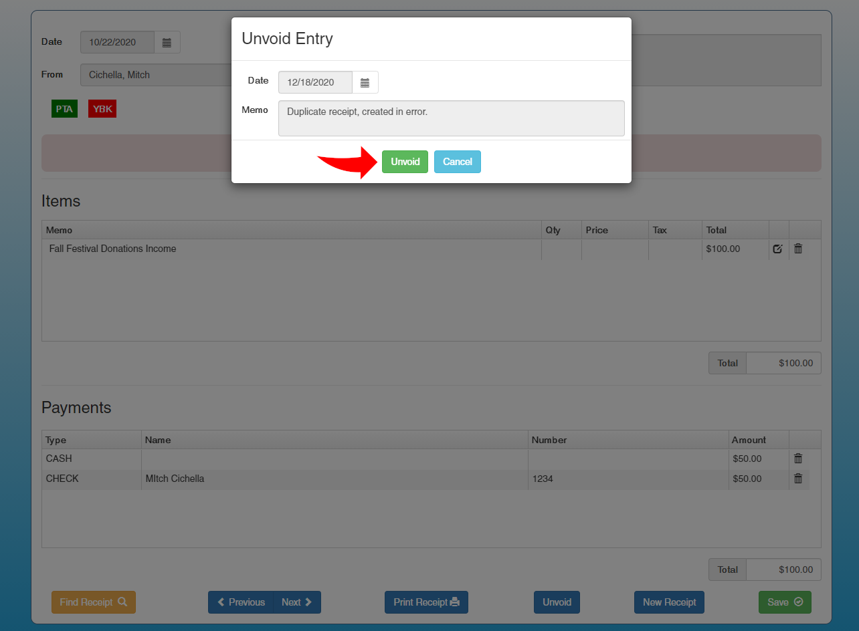The image size is (859, 631).
Task: Create a New Receipt
Action: pos(669,602)
